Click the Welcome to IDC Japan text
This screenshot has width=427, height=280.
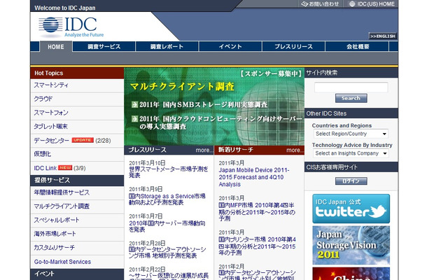(x=65, y=8)
